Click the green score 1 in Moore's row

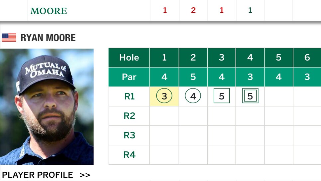click(250, 10)
